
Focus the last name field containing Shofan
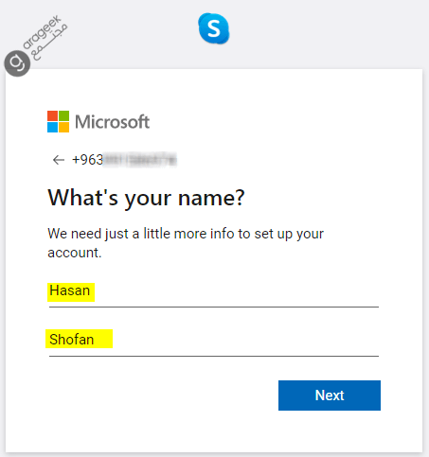[x=214, y=340]
